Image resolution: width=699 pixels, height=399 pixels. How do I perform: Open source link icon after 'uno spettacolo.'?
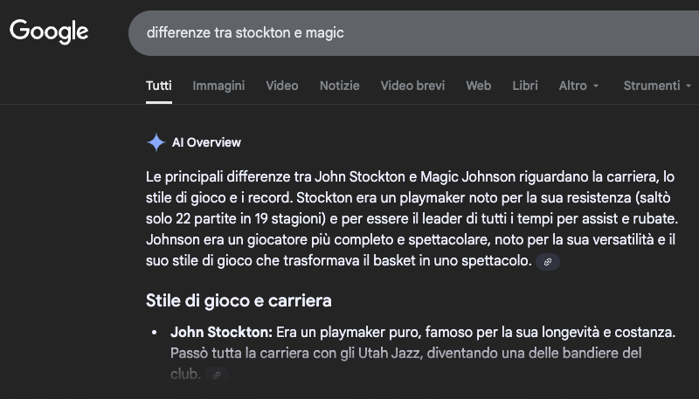(x=548, y=262)
